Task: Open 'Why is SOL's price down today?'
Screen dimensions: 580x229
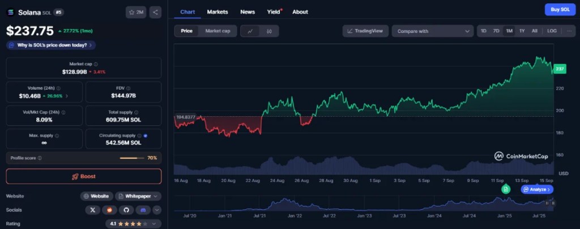Action: point(50,45)
